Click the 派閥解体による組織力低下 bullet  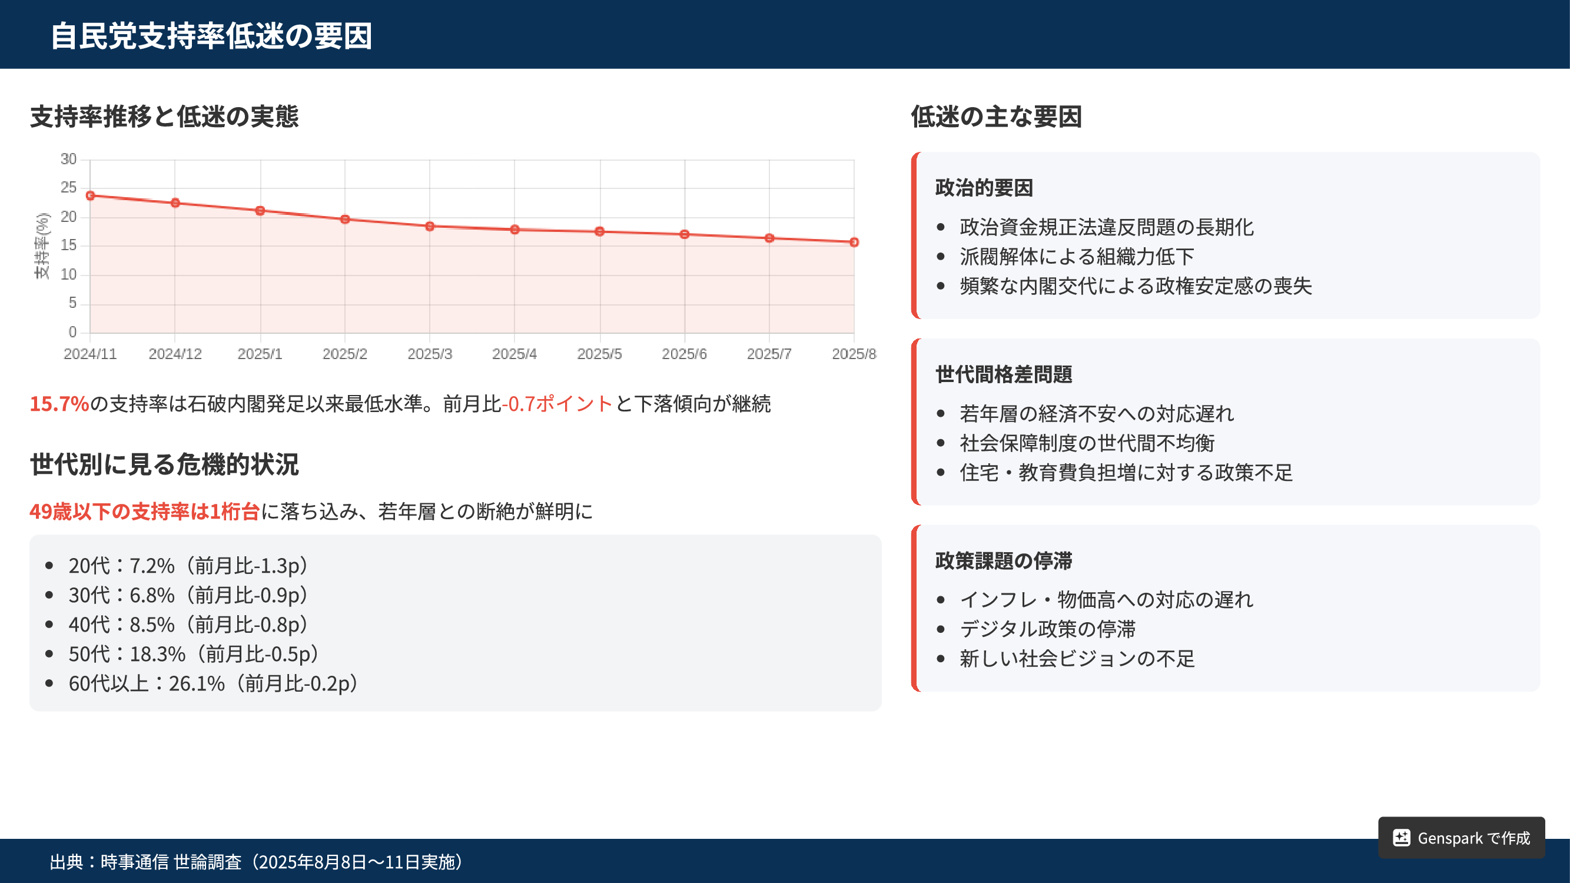click(x=1076, y=257)
